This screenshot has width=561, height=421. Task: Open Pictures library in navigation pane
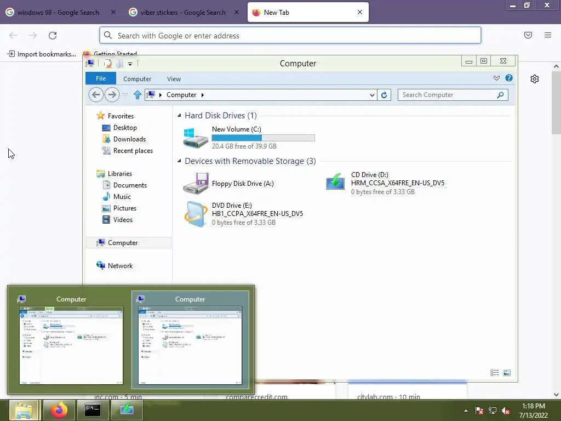tap(124, 208)
